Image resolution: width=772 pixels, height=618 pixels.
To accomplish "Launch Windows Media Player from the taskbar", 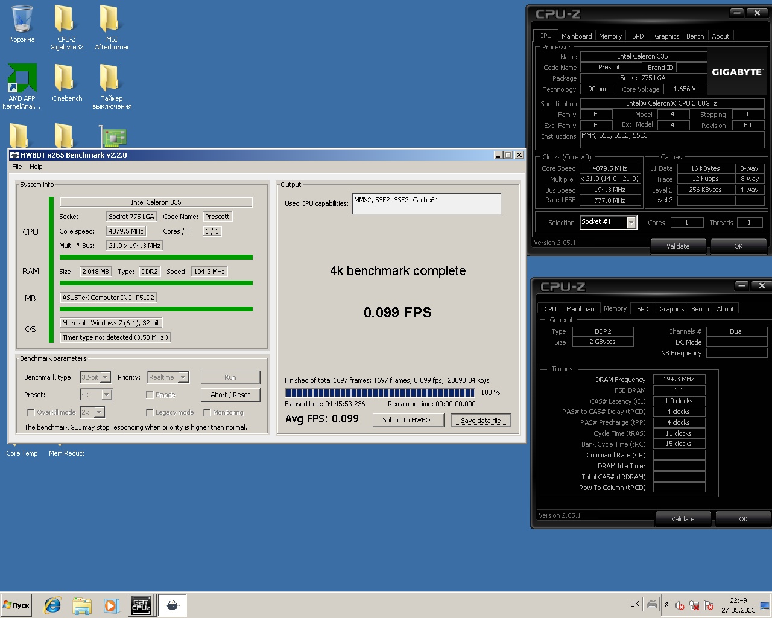I will coord(110,605).
